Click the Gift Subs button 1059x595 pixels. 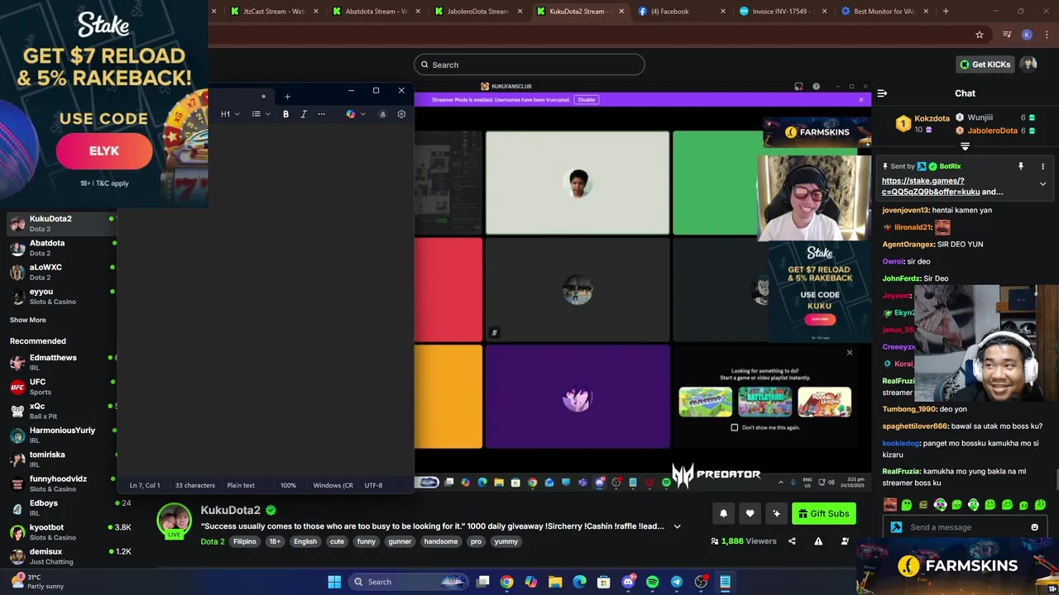pyautogui.click(x=823, y=513)
